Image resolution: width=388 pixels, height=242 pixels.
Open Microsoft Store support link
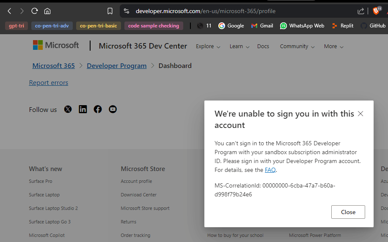click(x=145, y=208)
